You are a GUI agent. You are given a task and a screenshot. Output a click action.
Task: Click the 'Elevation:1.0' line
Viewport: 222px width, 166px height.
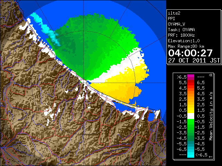pyautogui.click(x=184, y=41)
